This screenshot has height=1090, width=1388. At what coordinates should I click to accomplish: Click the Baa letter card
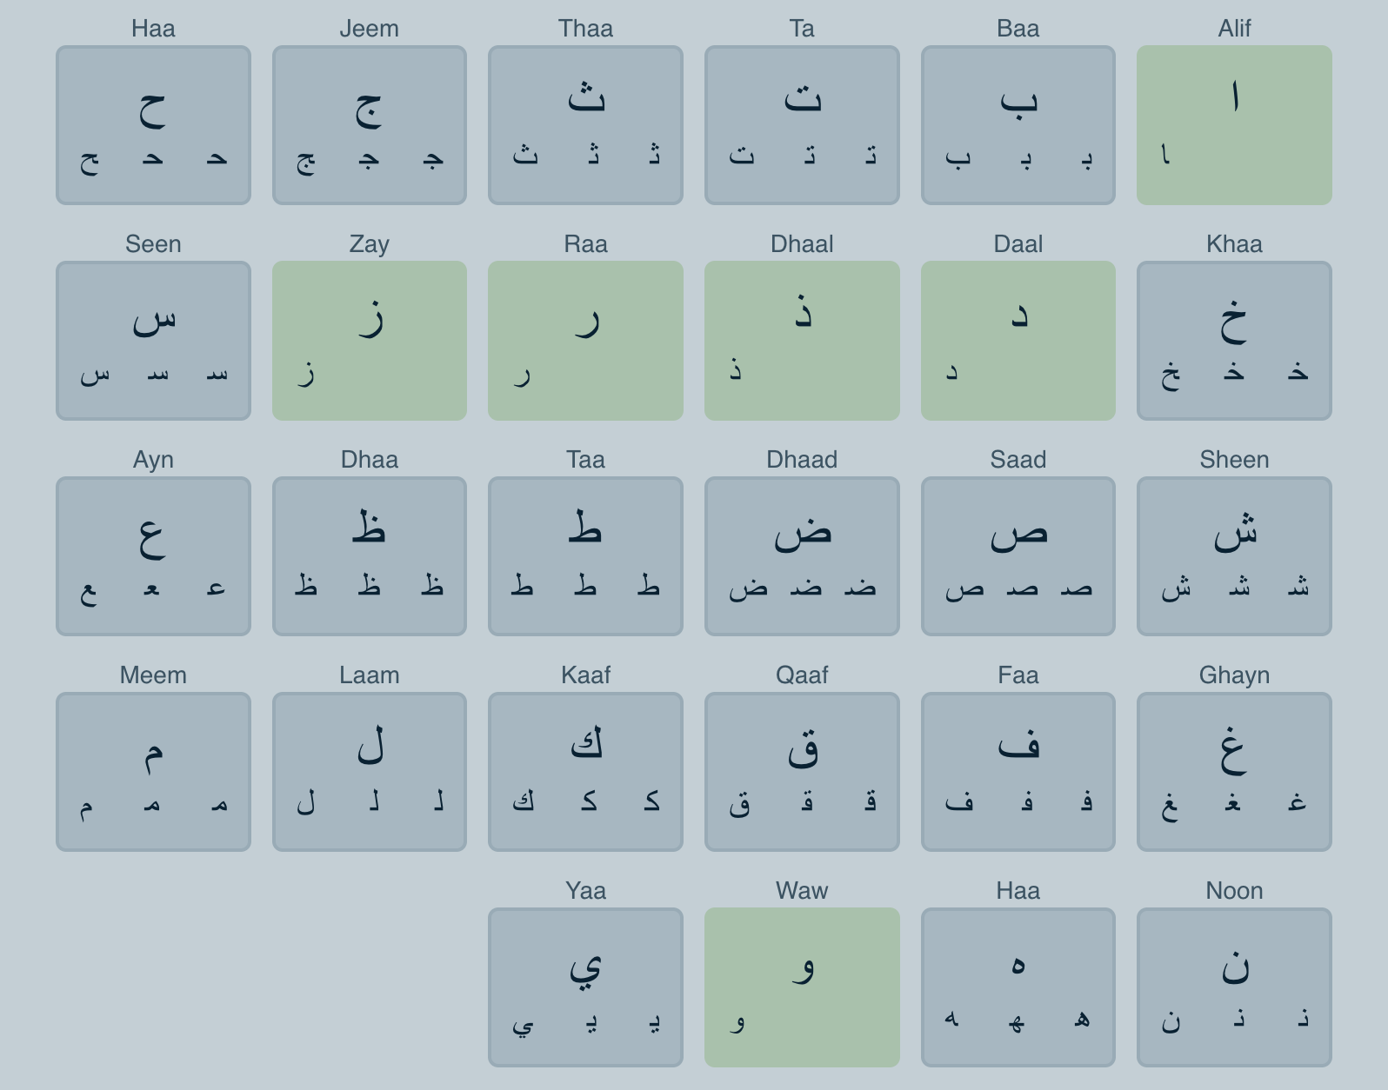click(1018, 125)
